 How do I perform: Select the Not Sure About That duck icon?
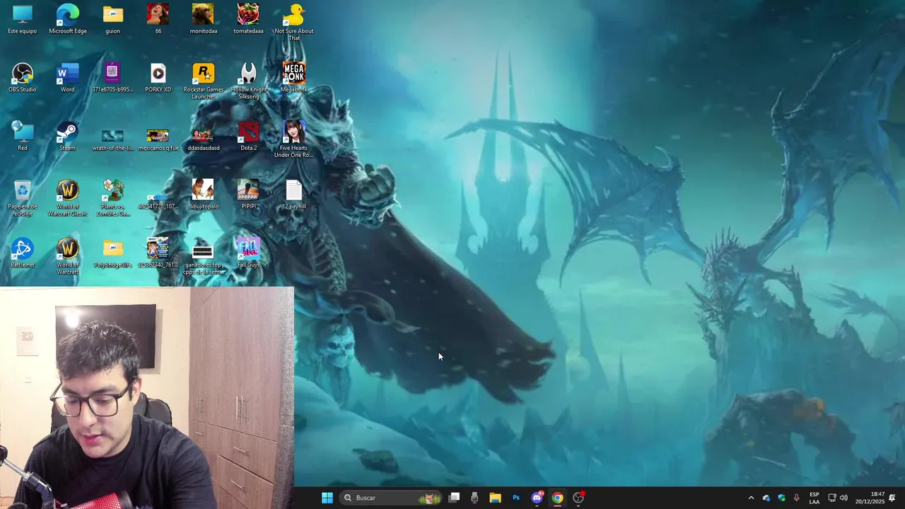293,22
